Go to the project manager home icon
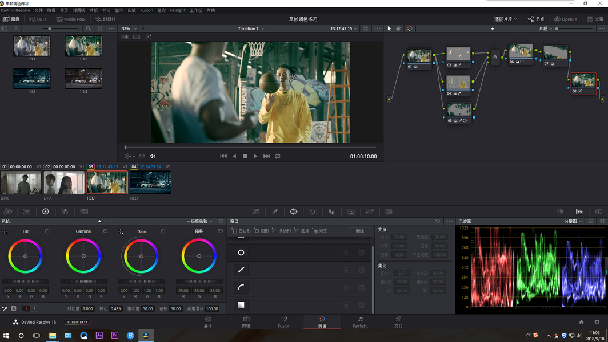 point(581,322)
